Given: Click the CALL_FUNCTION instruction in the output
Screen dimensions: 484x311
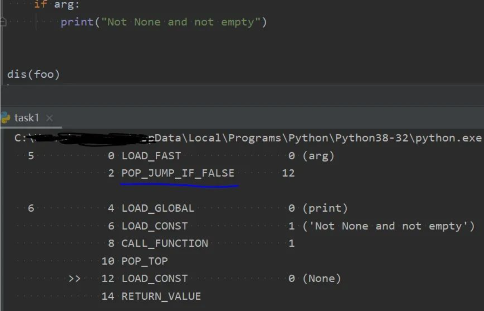Looking at the screenshot, I should click(x=164, y=244).
